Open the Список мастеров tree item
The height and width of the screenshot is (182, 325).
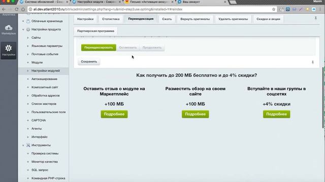[44, 104]
